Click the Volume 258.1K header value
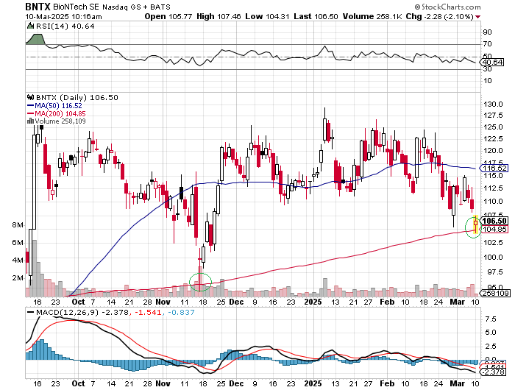This screenshot has height=390, width=515. tap(372, 16)
